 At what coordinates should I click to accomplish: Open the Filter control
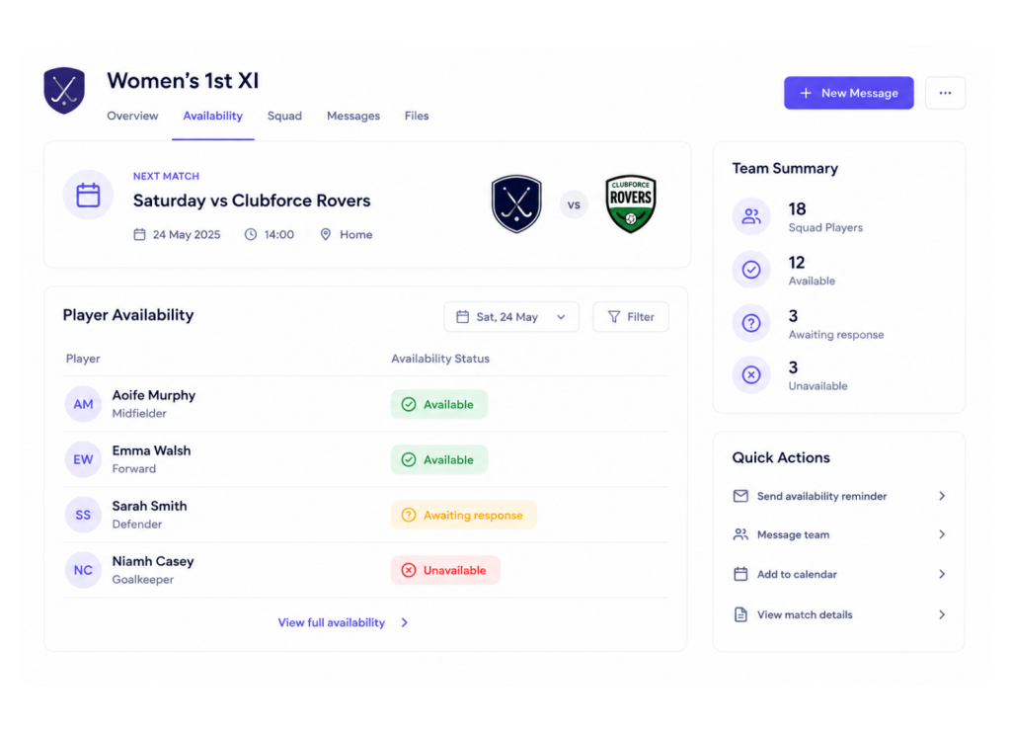[631, 317]
